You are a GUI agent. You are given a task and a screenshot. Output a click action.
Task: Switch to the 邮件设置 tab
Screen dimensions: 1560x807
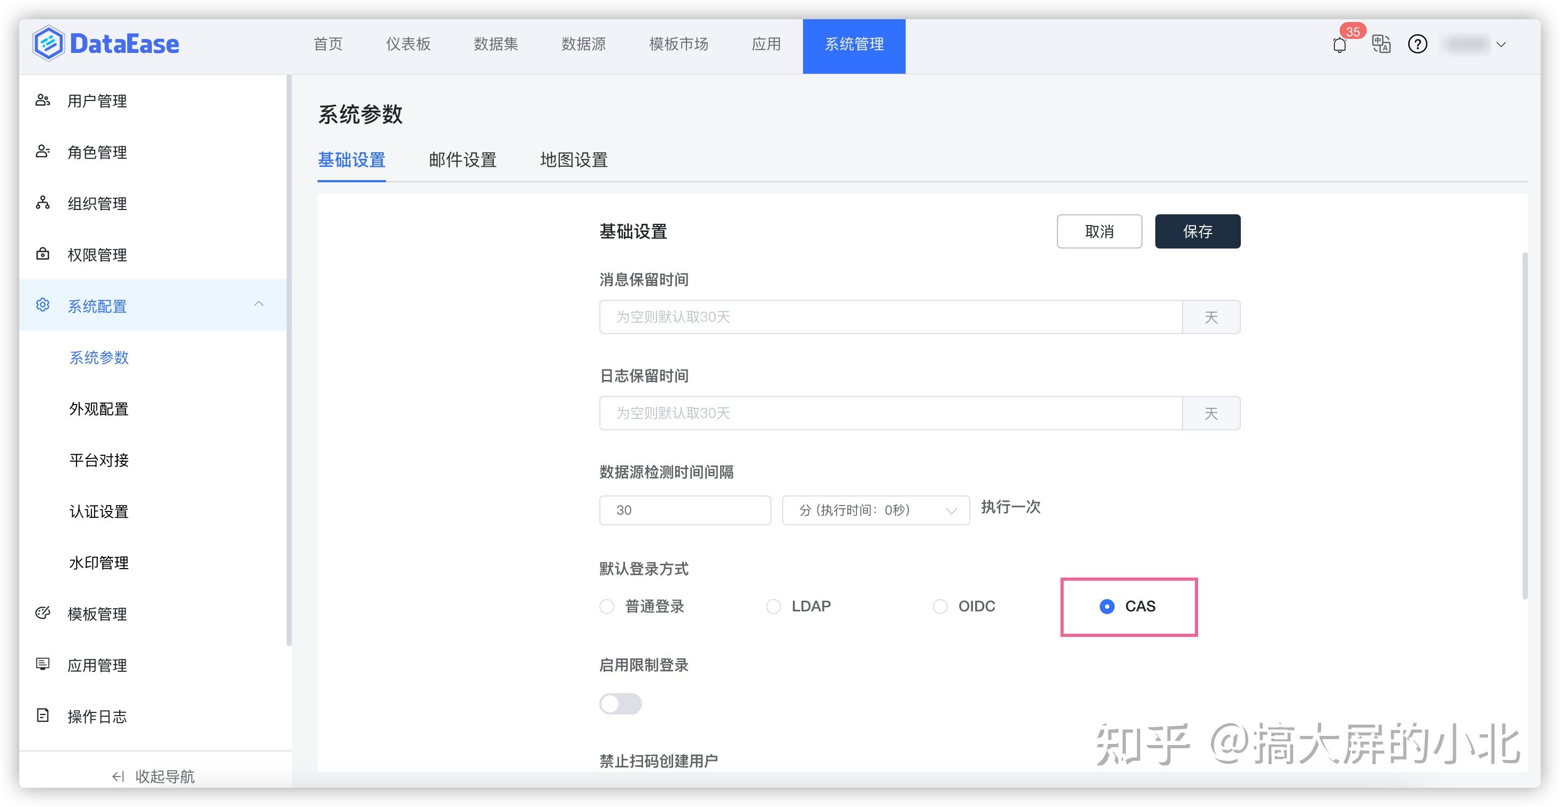(x=462, y=160)
